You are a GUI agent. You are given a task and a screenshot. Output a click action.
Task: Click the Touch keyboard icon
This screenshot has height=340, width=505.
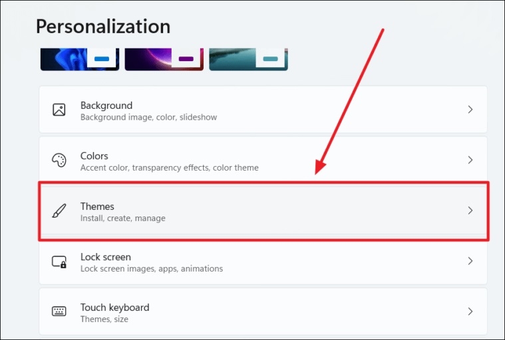[x=59, y=312]
